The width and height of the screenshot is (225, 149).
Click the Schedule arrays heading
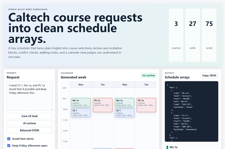coord(177,77)
